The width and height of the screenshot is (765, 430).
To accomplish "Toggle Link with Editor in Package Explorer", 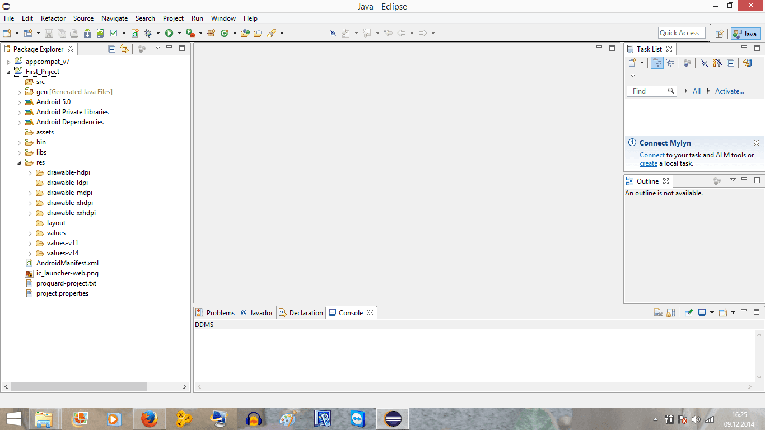I will tap(124, 49).
